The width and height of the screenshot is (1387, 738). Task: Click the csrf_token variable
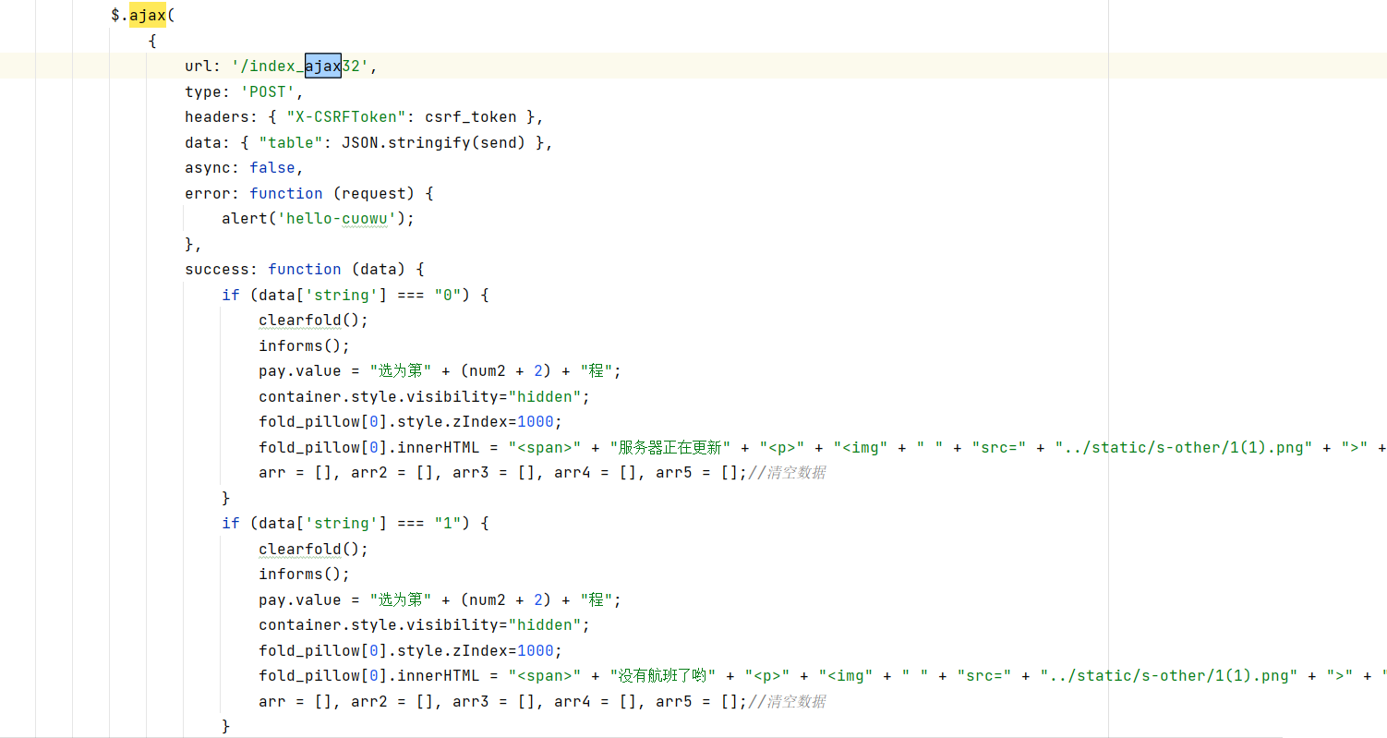pos(471,117)
